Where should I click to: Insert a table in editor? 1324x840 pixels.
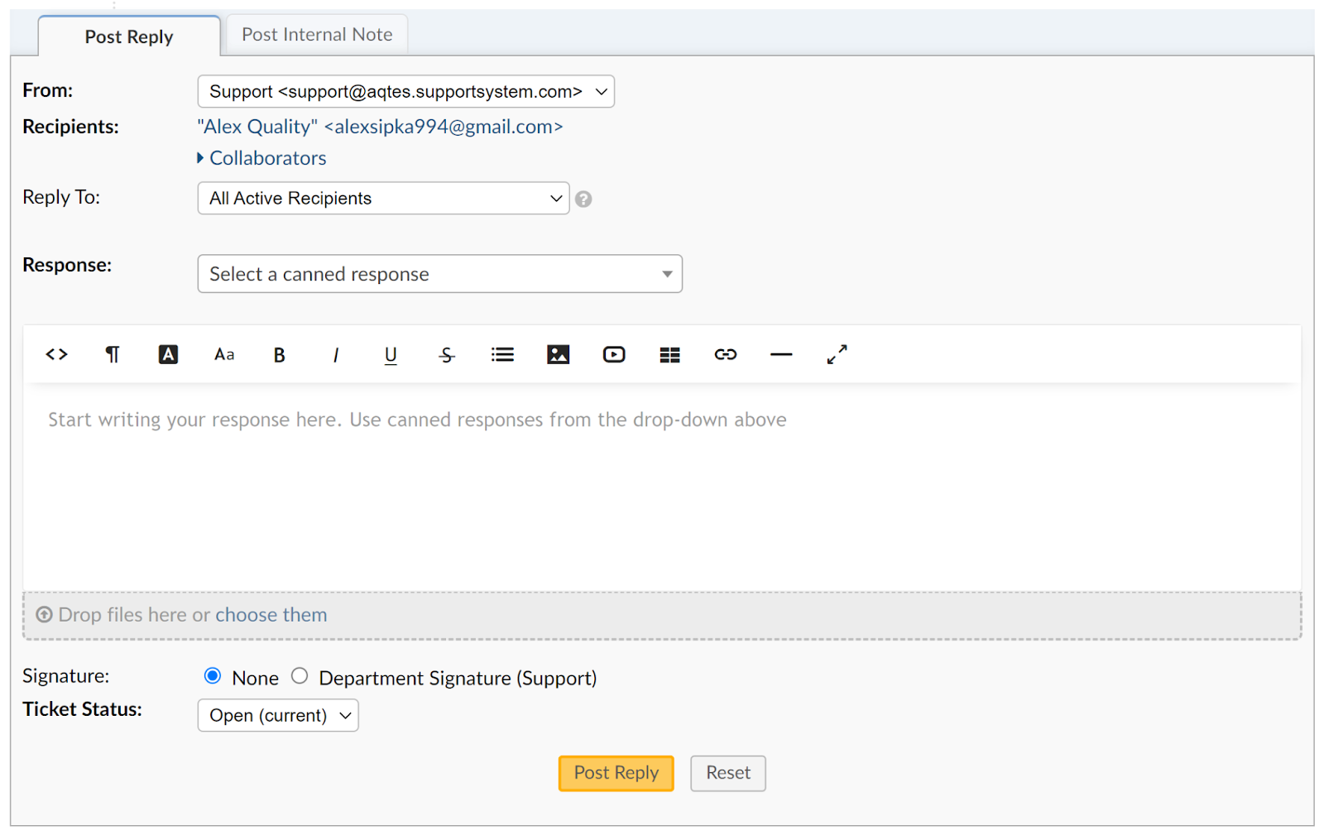pos(669,355)
